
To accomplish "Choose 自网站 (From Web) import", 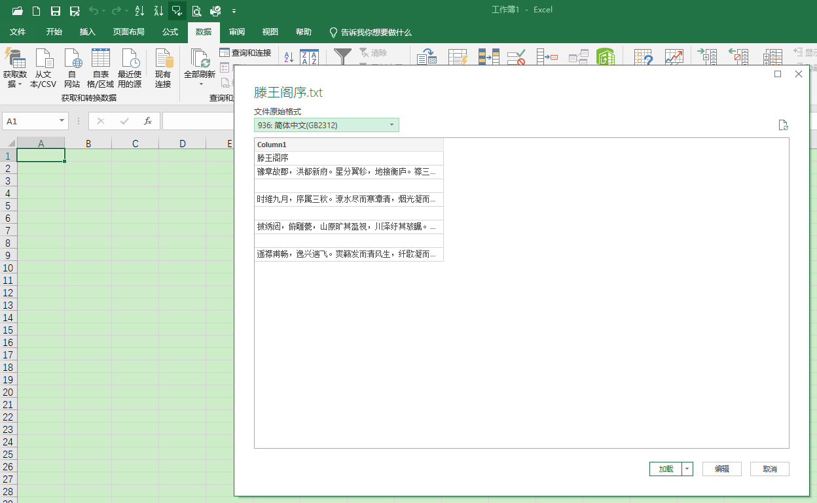I will (73, 68).
